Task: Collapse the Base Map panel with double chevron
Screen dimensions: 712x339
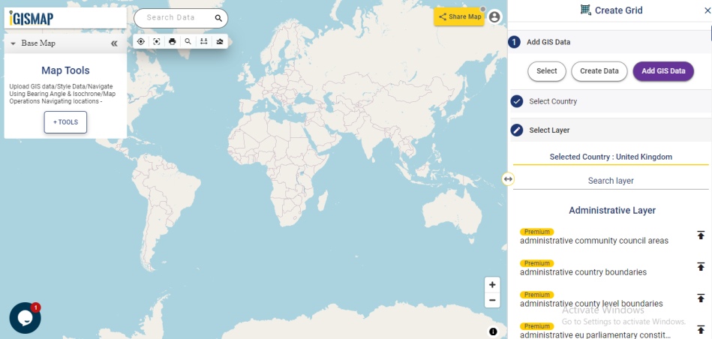Action: pos(114,43)
